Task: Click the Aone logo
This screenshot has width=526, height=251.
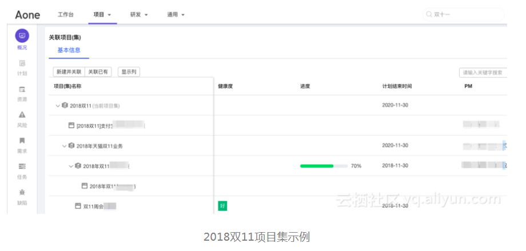Action: pos(27,15)
